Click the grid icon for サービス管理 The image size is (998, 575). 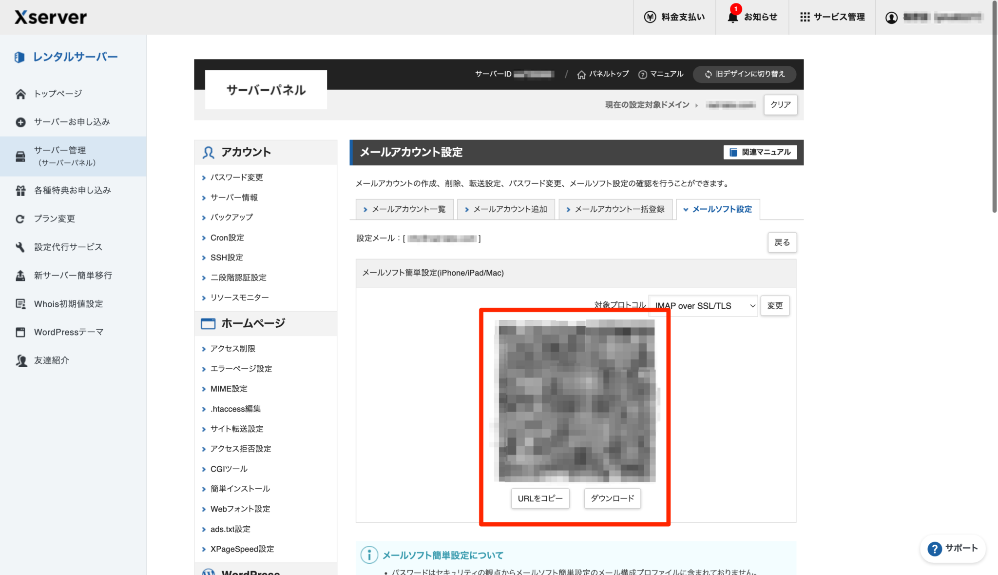805,17
